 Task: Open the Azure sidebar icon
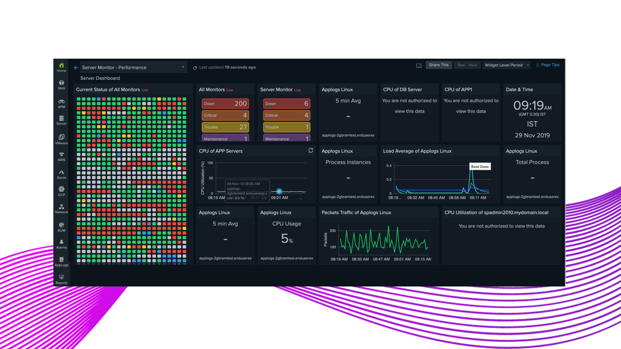tap(61, 174)
